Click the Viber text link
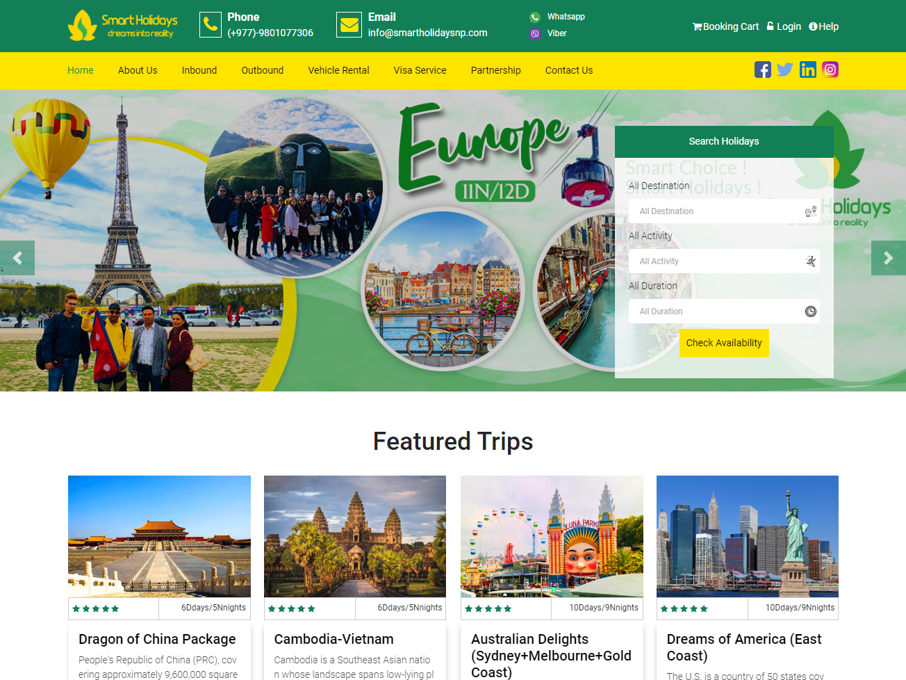This screenshot has width=906, height=680. coord(557,33)
